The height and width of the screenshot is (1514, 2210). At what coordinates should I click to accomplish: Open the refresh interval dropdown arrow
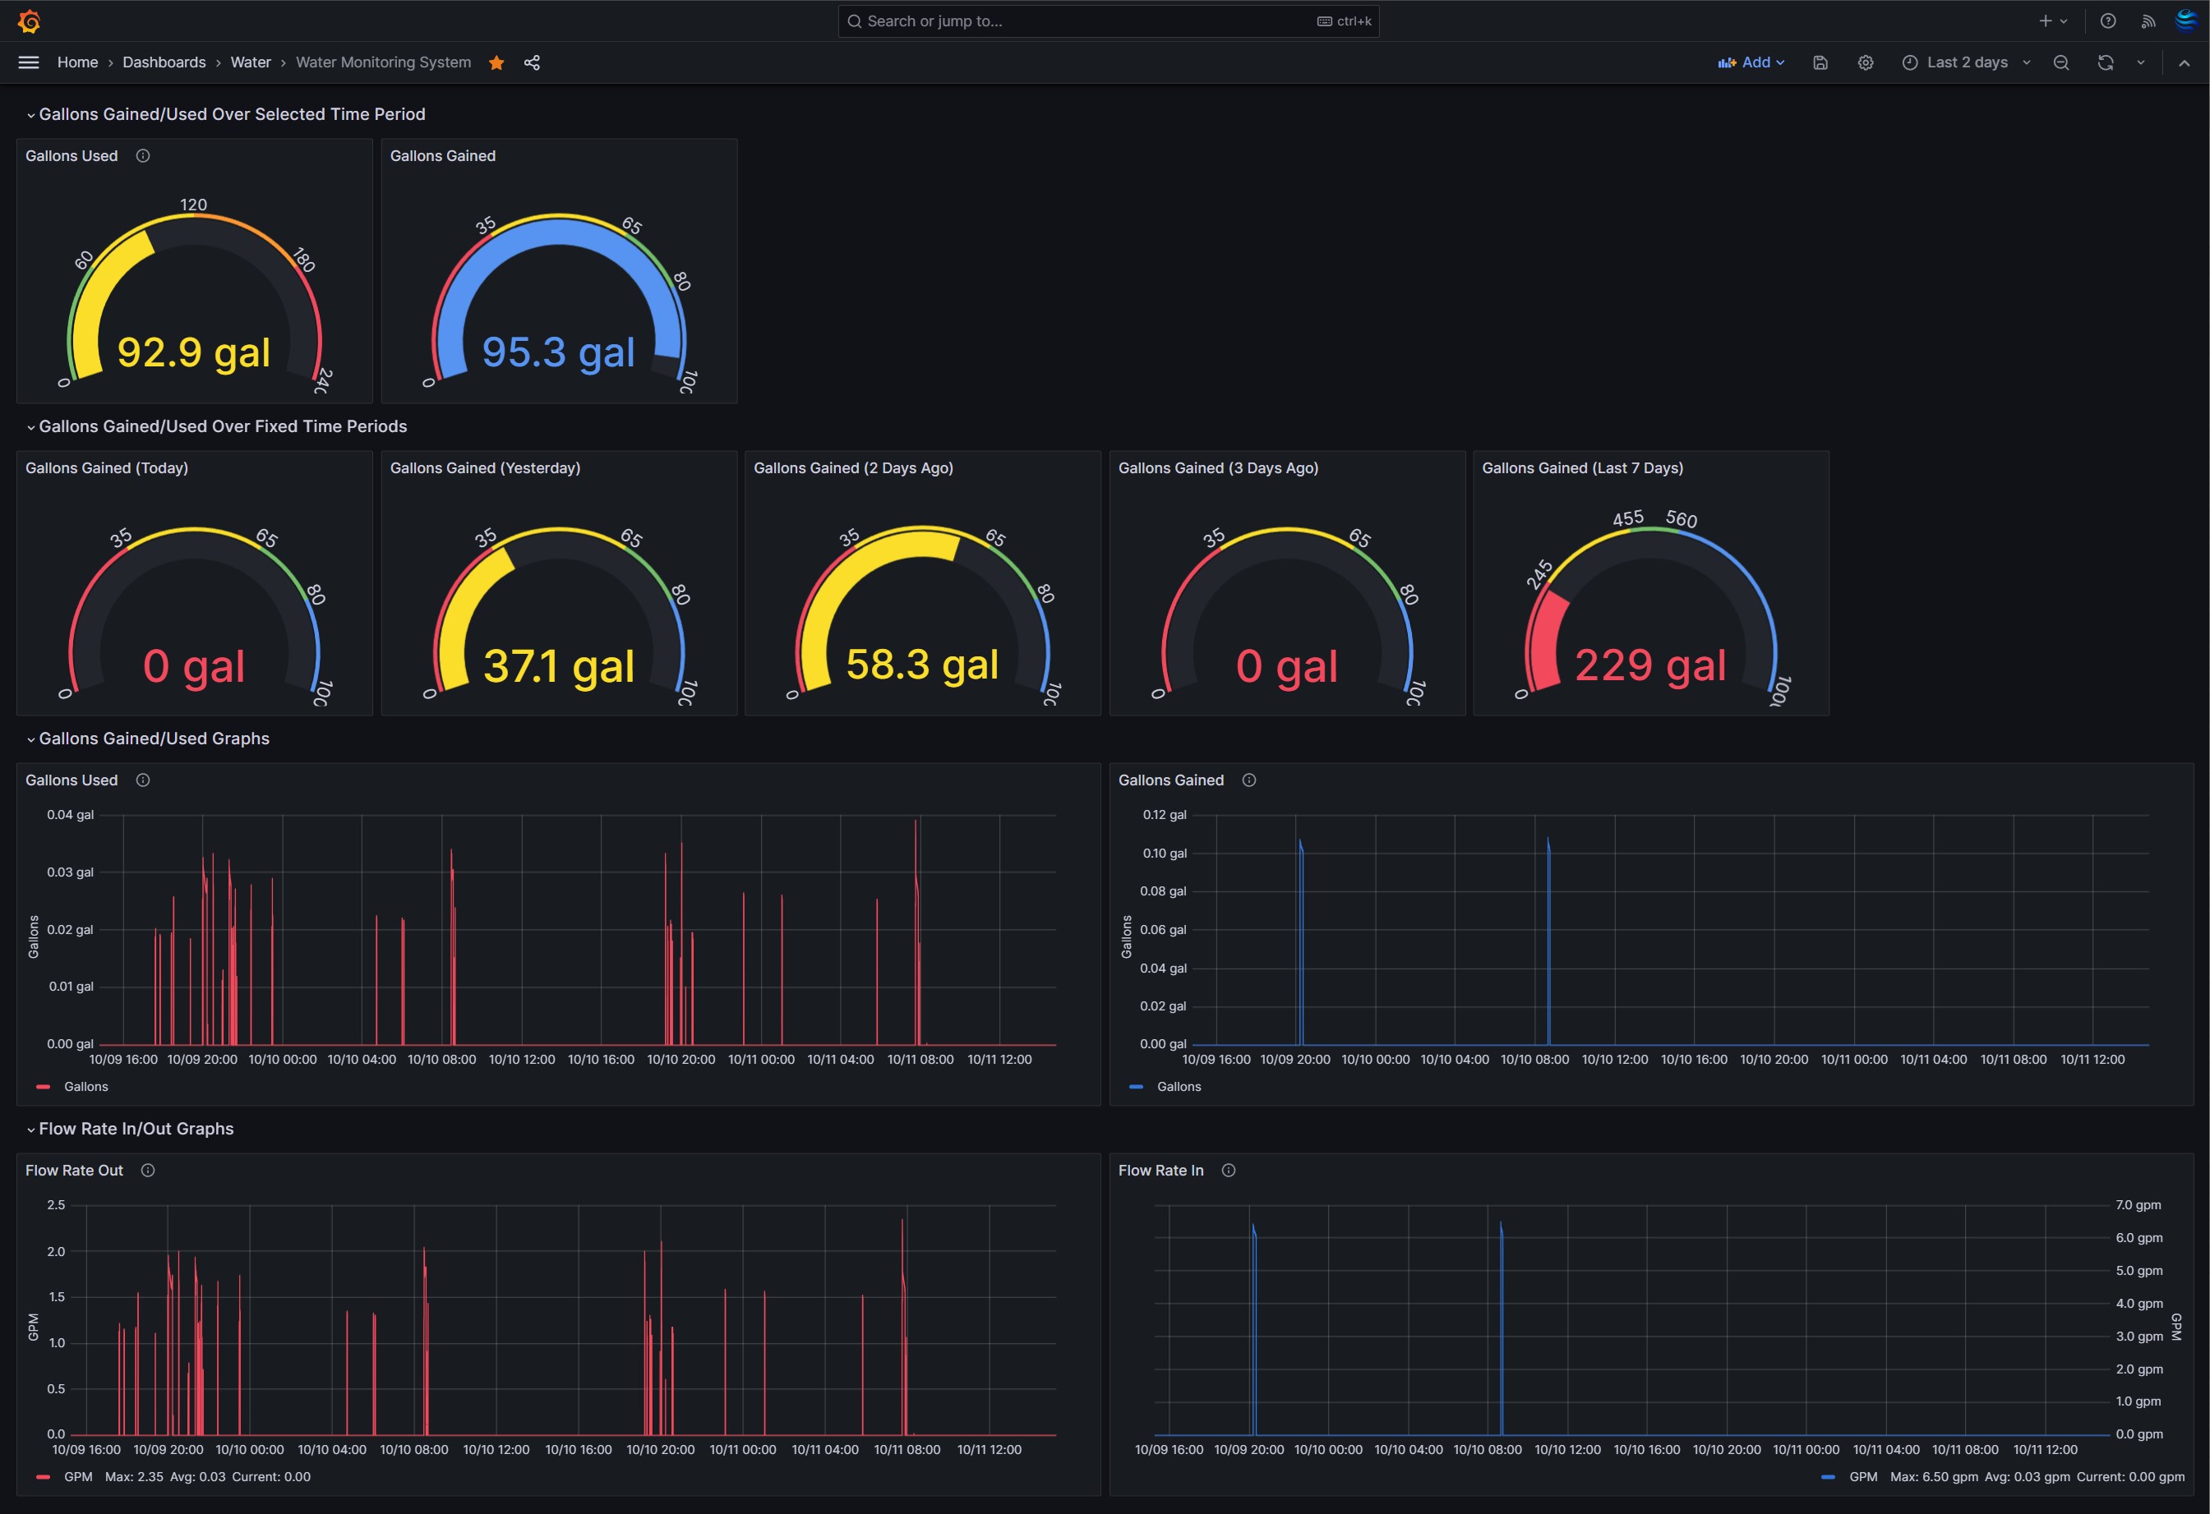point(2141,62)
